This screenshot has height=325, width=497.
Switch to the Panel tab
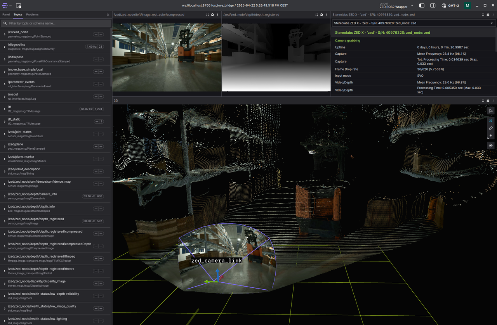[6, 14]
